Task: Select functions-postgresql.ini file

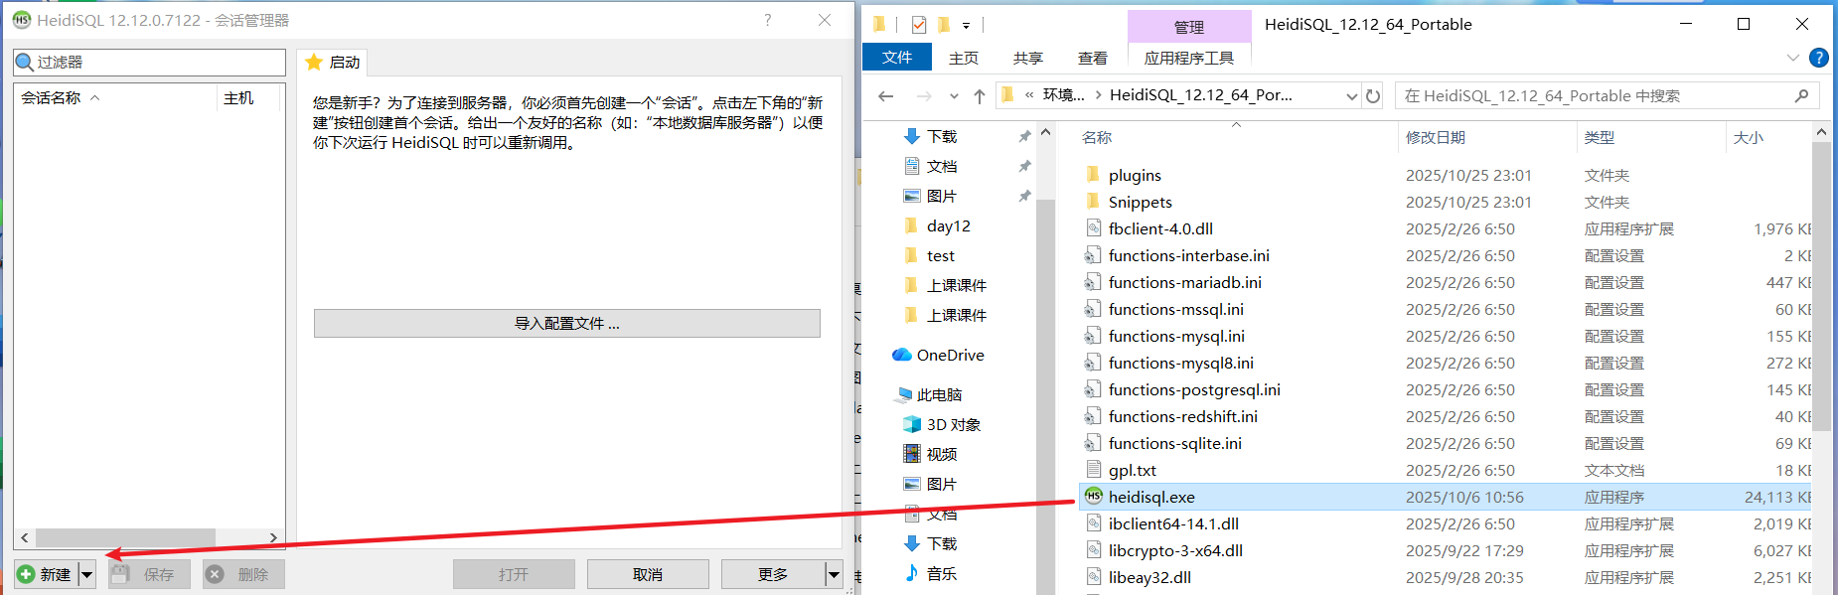Action: 1194,389
